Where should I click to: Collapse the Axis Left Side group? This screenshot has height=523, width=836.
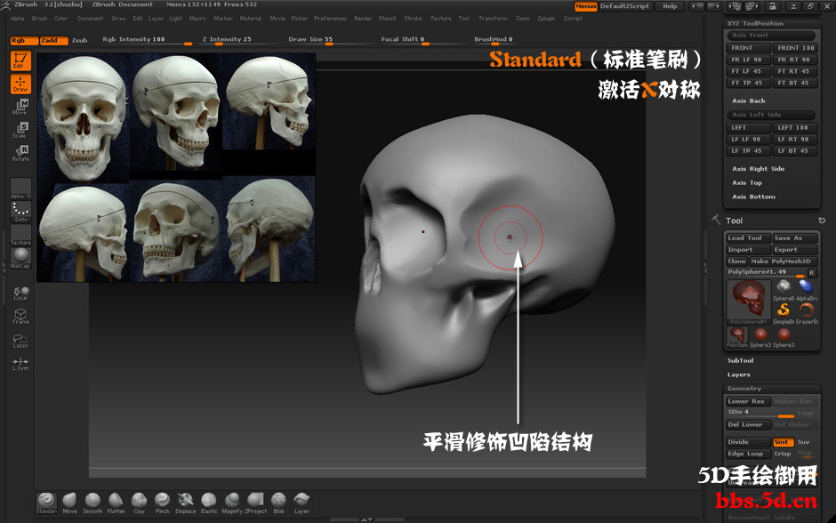point(771,115)
